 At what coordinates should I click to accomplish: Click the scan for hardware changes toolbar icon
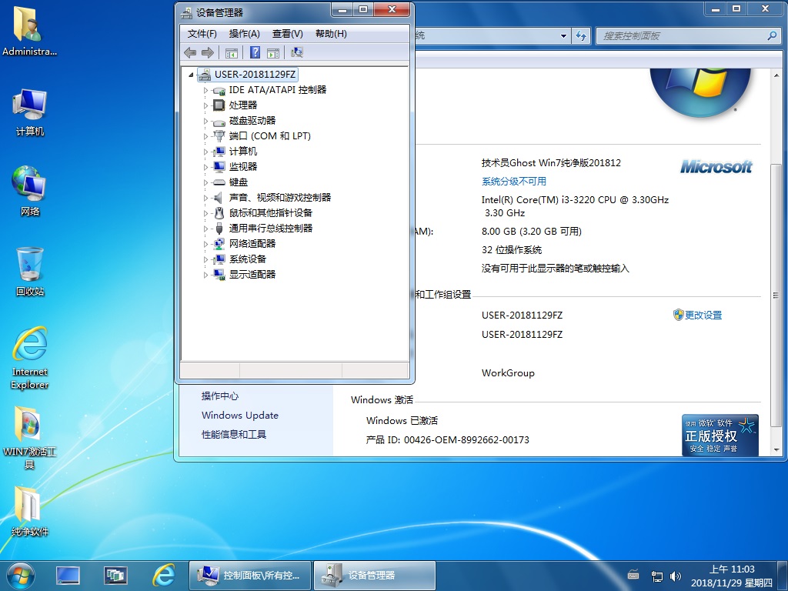tap(297, 52)
